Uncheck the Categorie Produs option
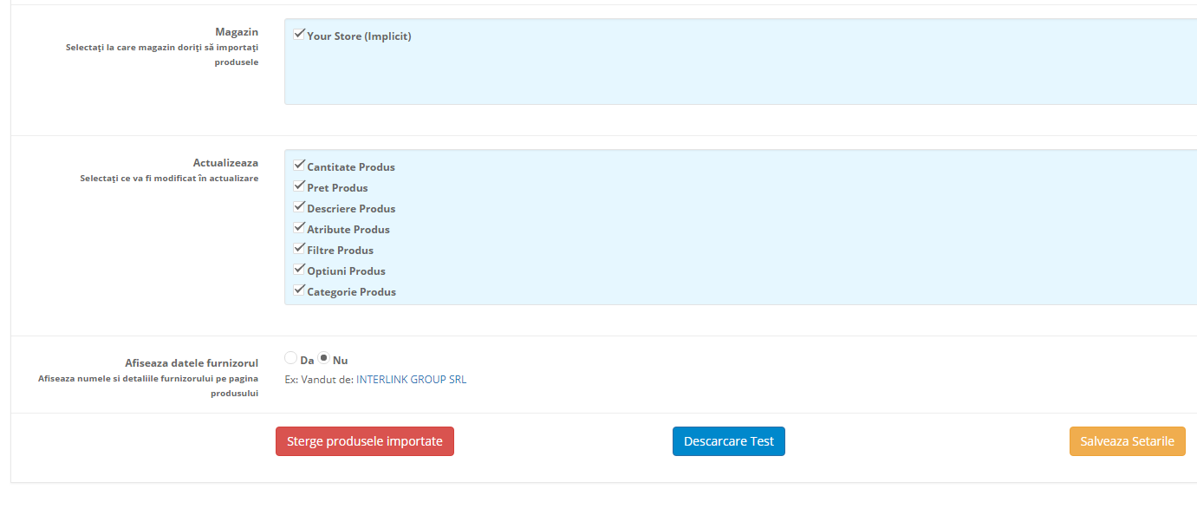The width and height of the screenshot is (1197, 528). (300, 289)
